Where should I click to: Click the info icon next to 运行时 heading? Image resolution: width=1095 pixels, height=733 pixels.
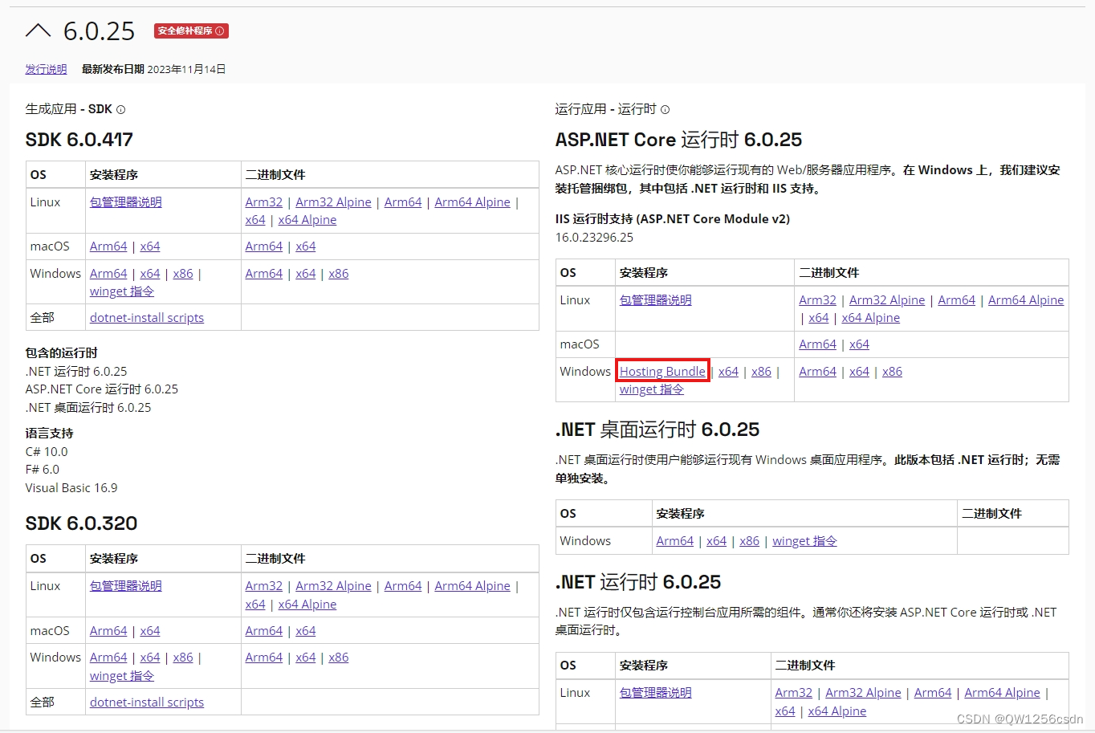click(x=665, y=109)
